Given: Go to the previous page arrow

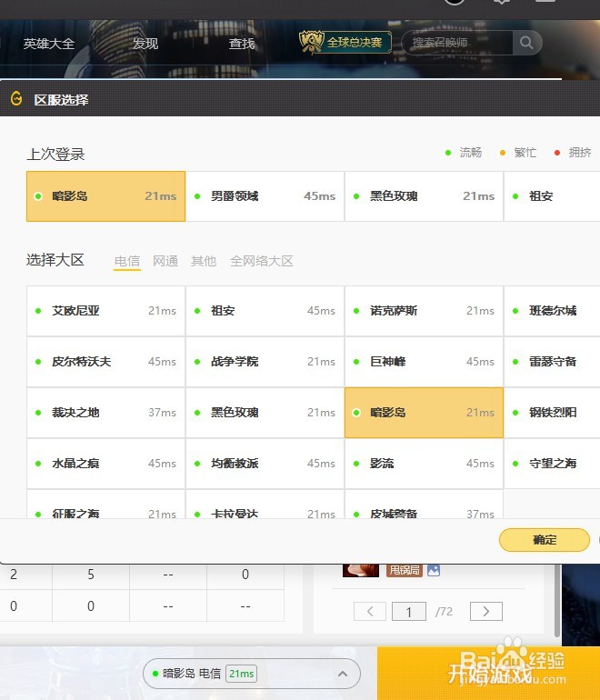Looking at the screenshot, I should click(x=370, y=611).
